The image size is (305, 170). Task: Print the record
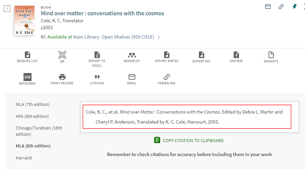62,77
